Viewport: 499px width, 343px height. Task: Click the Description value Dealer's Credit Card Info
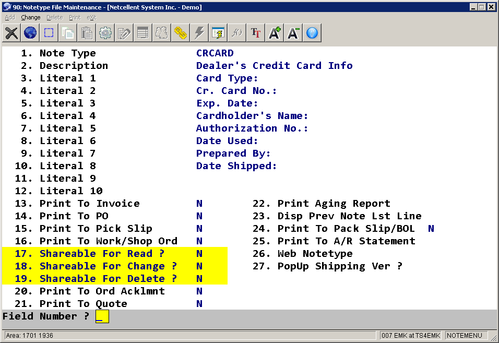click(x=274, y=66)
